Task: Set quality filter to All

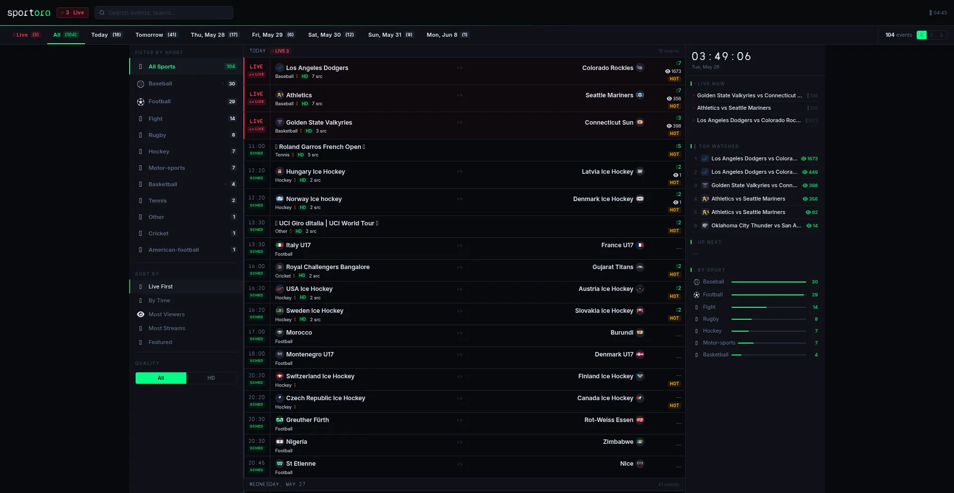Action: point(161,378)
